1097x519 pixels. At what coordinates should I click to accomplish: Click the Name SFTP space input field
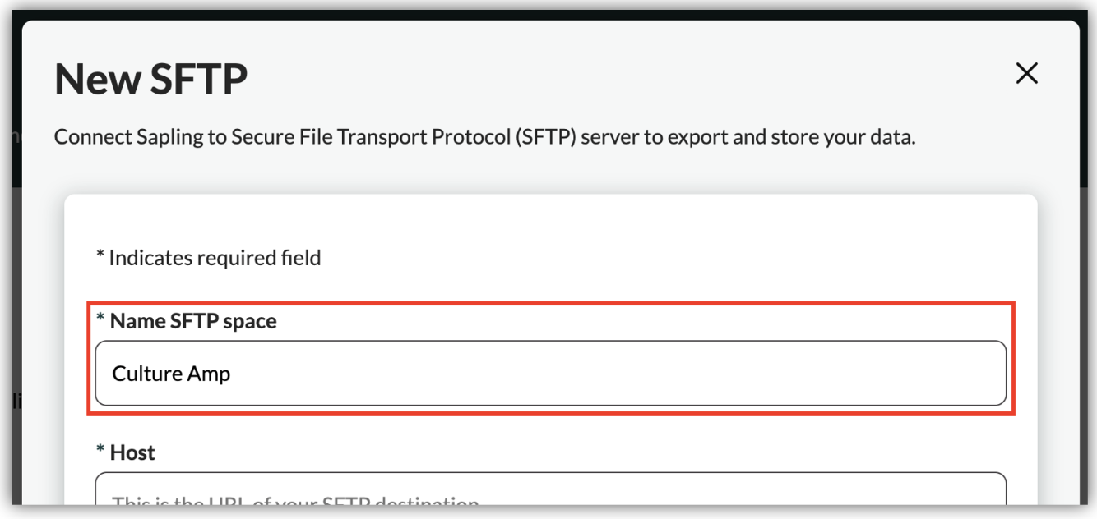click(x=550, y=374)
